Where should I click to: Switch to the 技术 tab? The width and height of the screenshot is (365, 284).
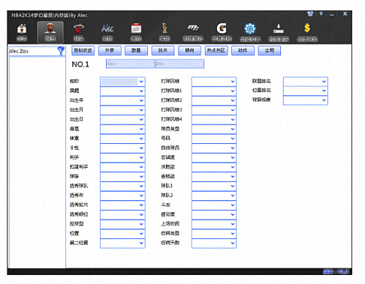click(x=163, y=50)
